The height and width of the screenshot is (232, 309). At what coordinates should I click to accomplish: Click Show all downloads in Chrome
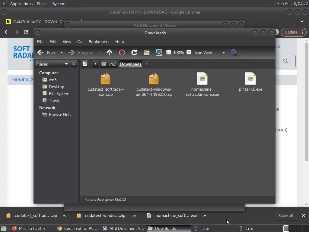[x=285, y=215]
